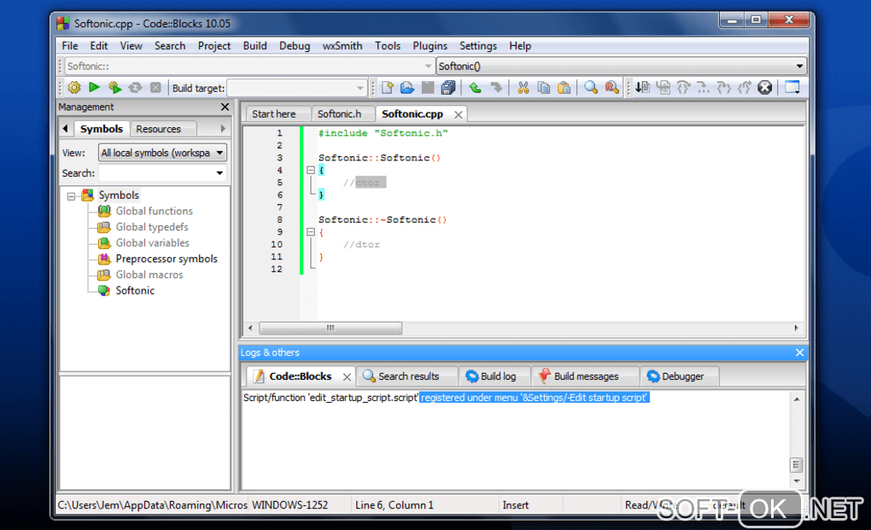Click the Next line debug icon

[683, 88]
